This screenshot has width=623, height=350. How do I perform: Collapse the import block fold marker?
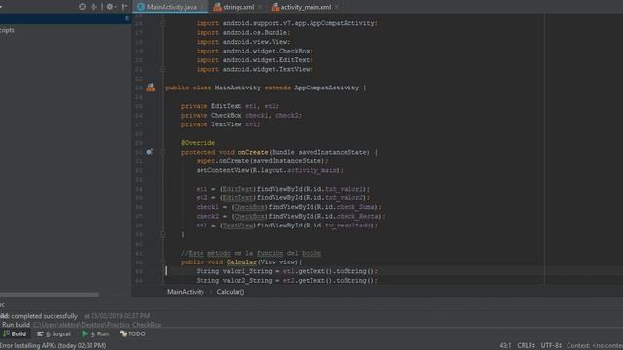click(x=163, y=23)
